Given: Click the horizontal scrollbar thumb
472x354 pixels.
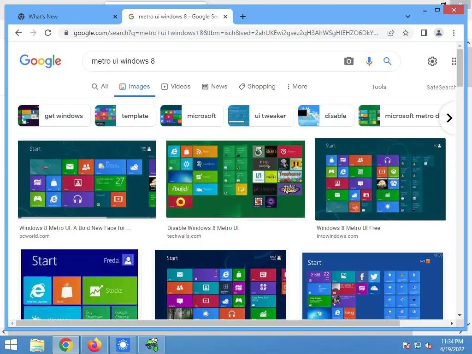Looking at the screenshot, I should click(x=208, y=323).
